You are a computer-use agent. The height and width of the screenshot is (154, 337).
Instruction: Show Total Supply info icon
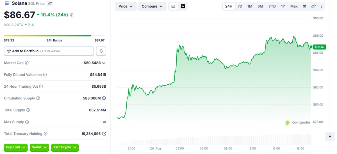tap(28, 110)
